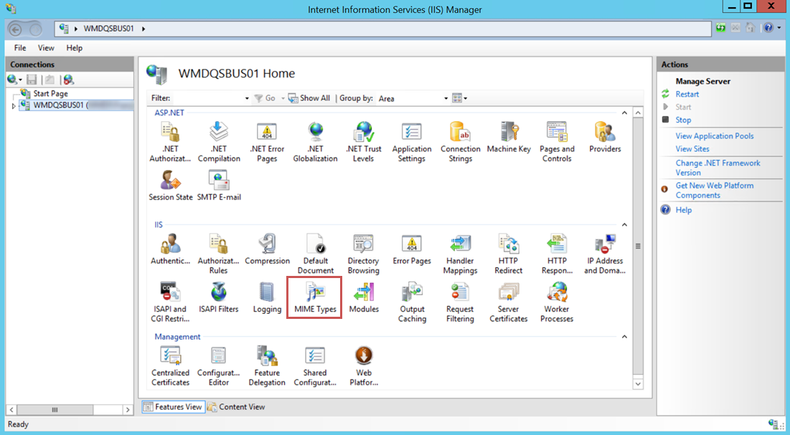Open the View Application Pools link
790x435 pixels.
[x=714, y=136]
